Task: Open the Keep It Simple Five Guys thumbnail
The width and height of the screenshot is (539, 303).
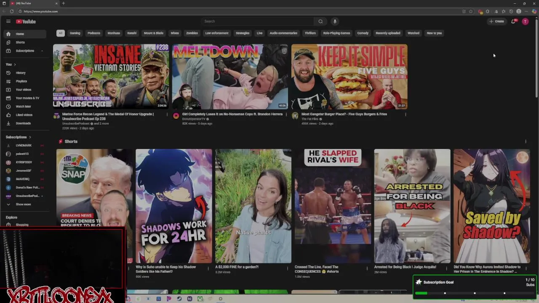Action: click(x=349, y=77)
